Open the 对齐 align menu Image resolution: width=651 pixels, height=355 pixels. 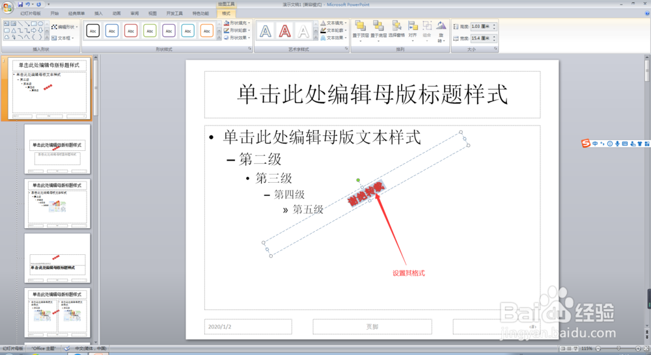pos(412,31)
